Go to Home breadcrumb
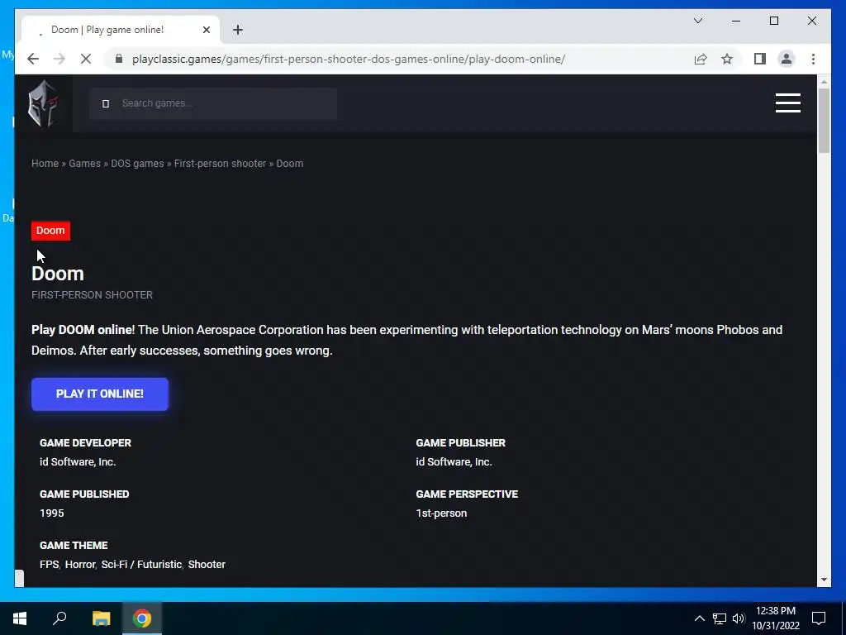 (x=45, y=164)
